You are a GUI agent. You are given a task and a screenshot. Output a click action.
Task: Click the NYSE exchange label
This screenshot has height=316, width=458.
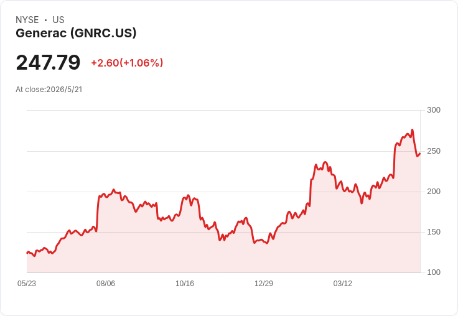[x=27, y=20]
